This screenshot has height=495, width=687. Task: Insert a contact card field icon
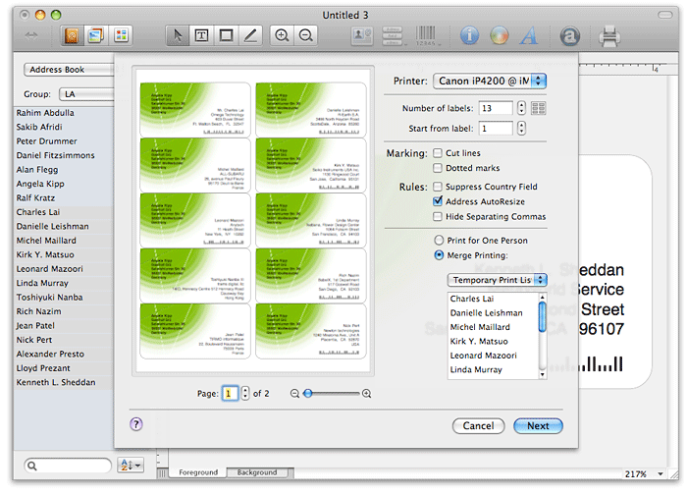click(x=362, y=35)
